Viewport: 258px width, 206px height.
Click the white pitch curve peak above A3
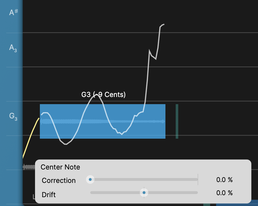click(162, 25)
